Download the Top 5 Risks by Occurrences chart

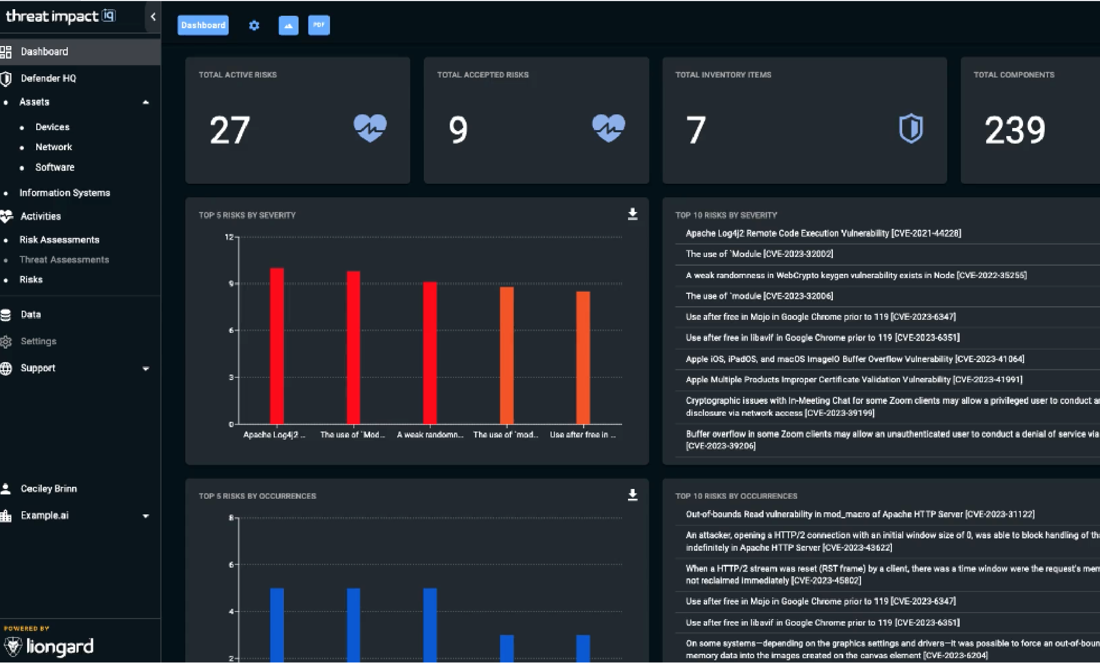632,495
